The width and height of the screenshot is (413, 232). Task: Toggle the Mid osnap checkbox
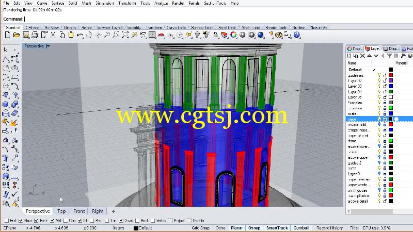click(52, 221)
